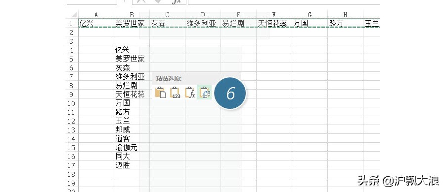Click cell C1 containing 灰森
445x192 pixels.
[x=168, y=23]
